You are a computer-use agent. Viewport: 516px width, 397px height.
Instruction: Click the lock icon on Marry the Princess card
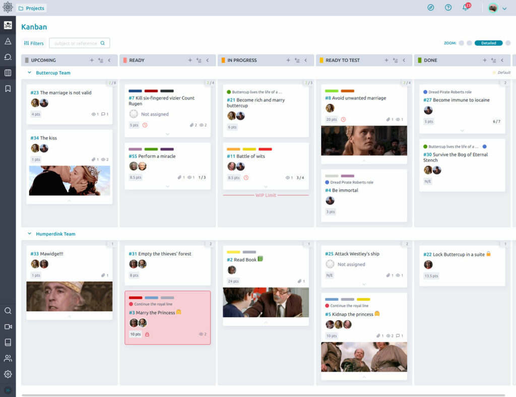point(147,334)
